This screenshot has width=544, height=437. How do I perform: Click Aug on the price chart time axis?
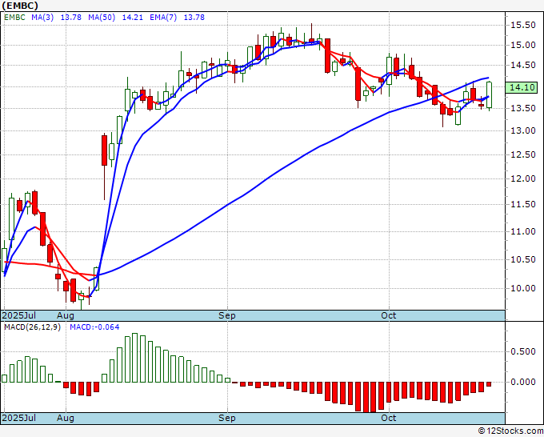coord(66,315)
